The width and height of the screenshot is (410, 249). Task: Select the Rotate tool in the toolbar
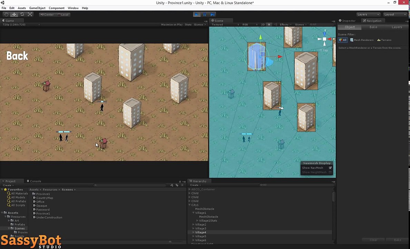[22, 15]
